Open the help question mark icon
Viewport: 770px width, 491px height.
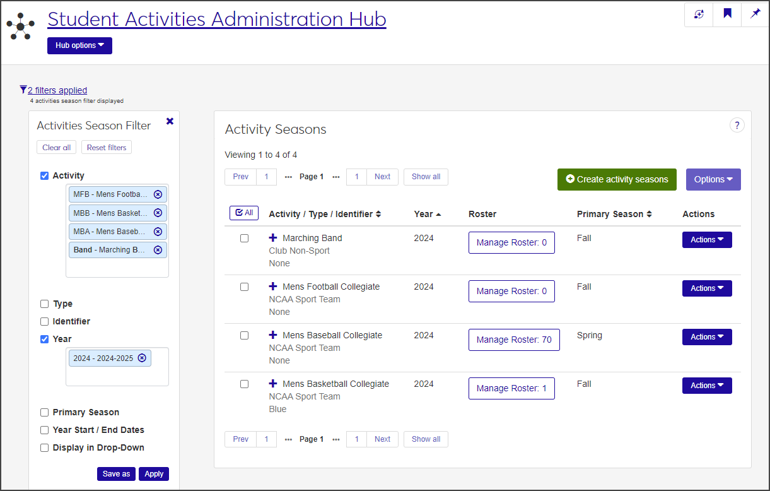tap(737, 125)
